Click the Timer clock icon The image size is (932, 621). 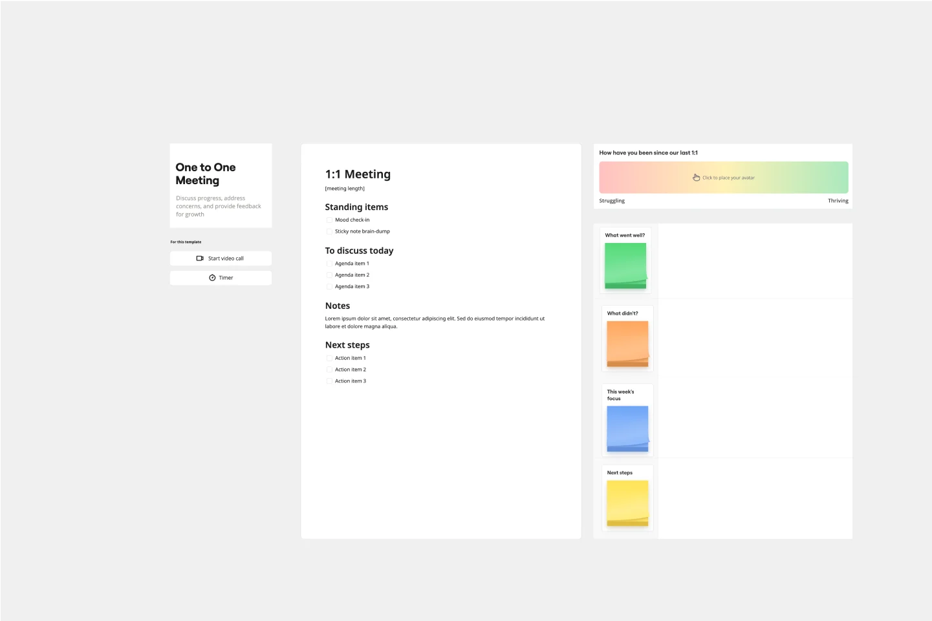(212, 278)
